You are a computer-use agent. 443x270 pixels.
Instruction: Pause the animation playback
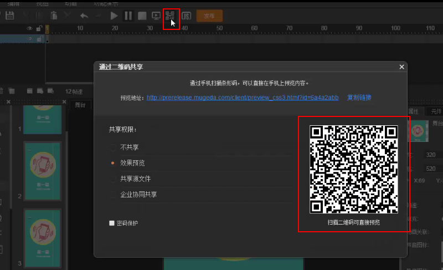(x=128, y=16)
